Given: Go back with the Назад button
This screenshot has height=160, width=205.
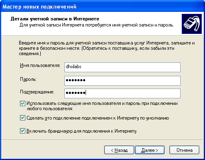Looking at the screenshot, I should tap(119, 150).
